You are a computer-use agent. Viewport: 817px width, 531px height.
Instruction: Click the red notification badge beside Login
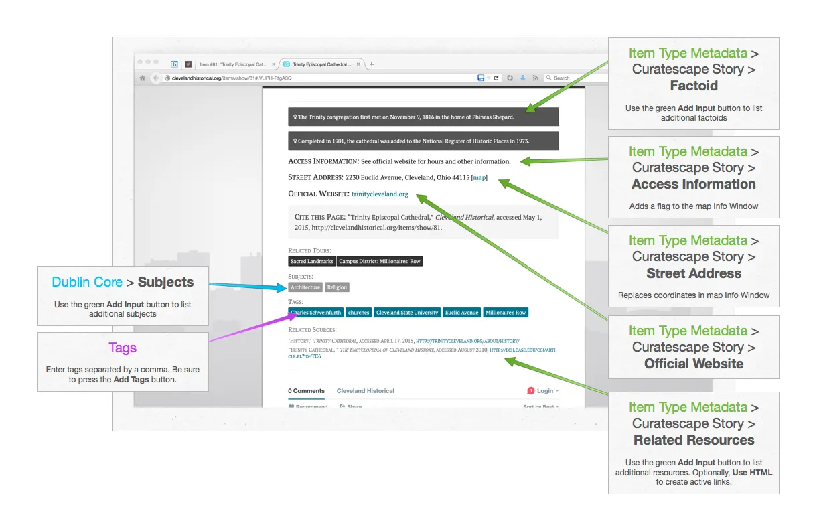530,391
